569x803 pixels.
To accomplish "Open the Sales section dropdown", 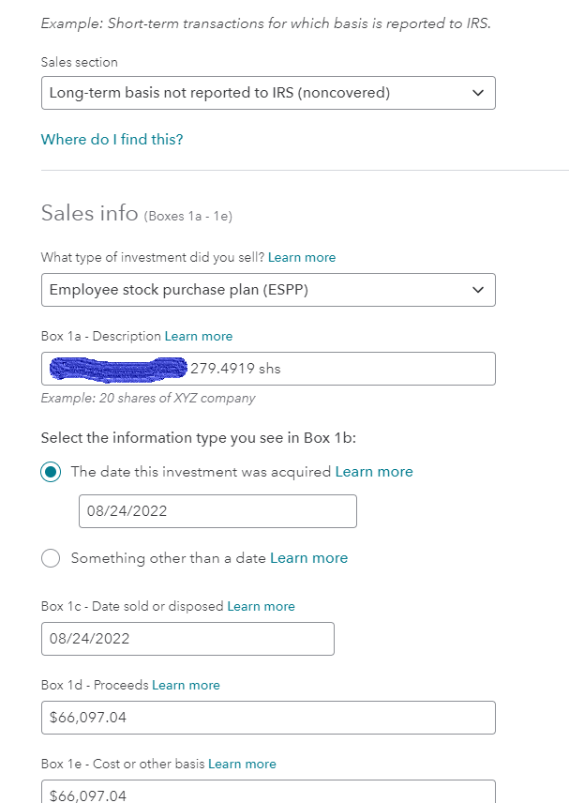I will [268, 93].
